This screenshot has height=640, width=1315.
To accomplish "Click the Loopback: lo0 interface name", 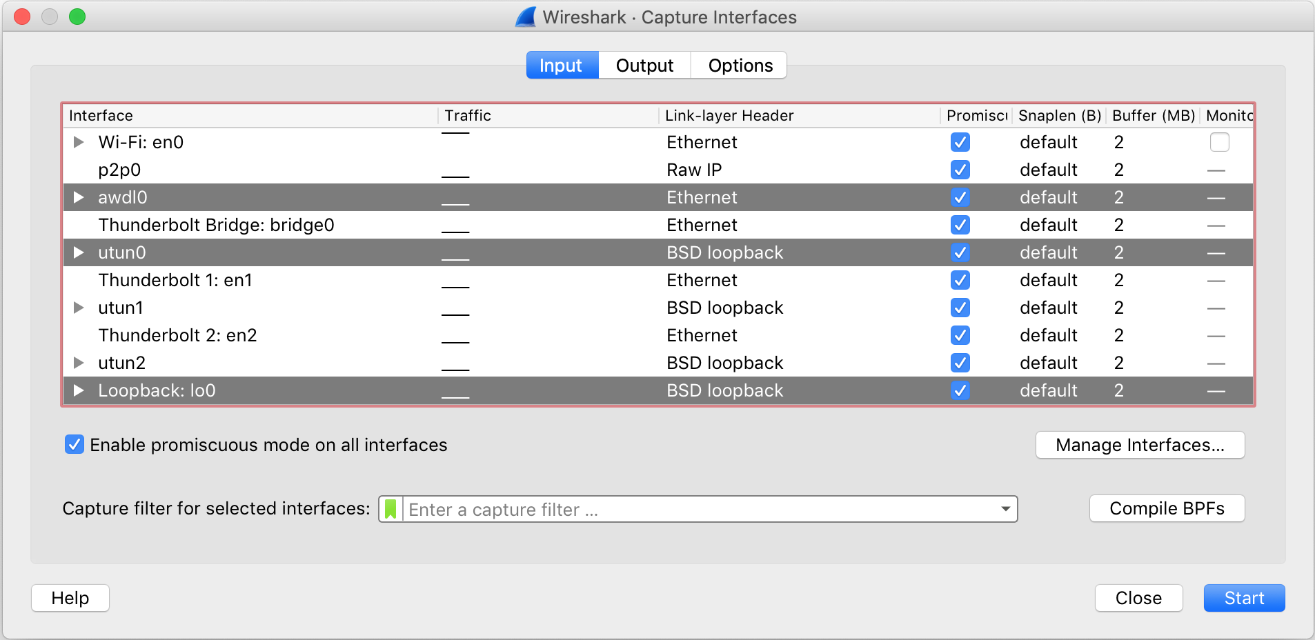I will click(x=157, y=390).
